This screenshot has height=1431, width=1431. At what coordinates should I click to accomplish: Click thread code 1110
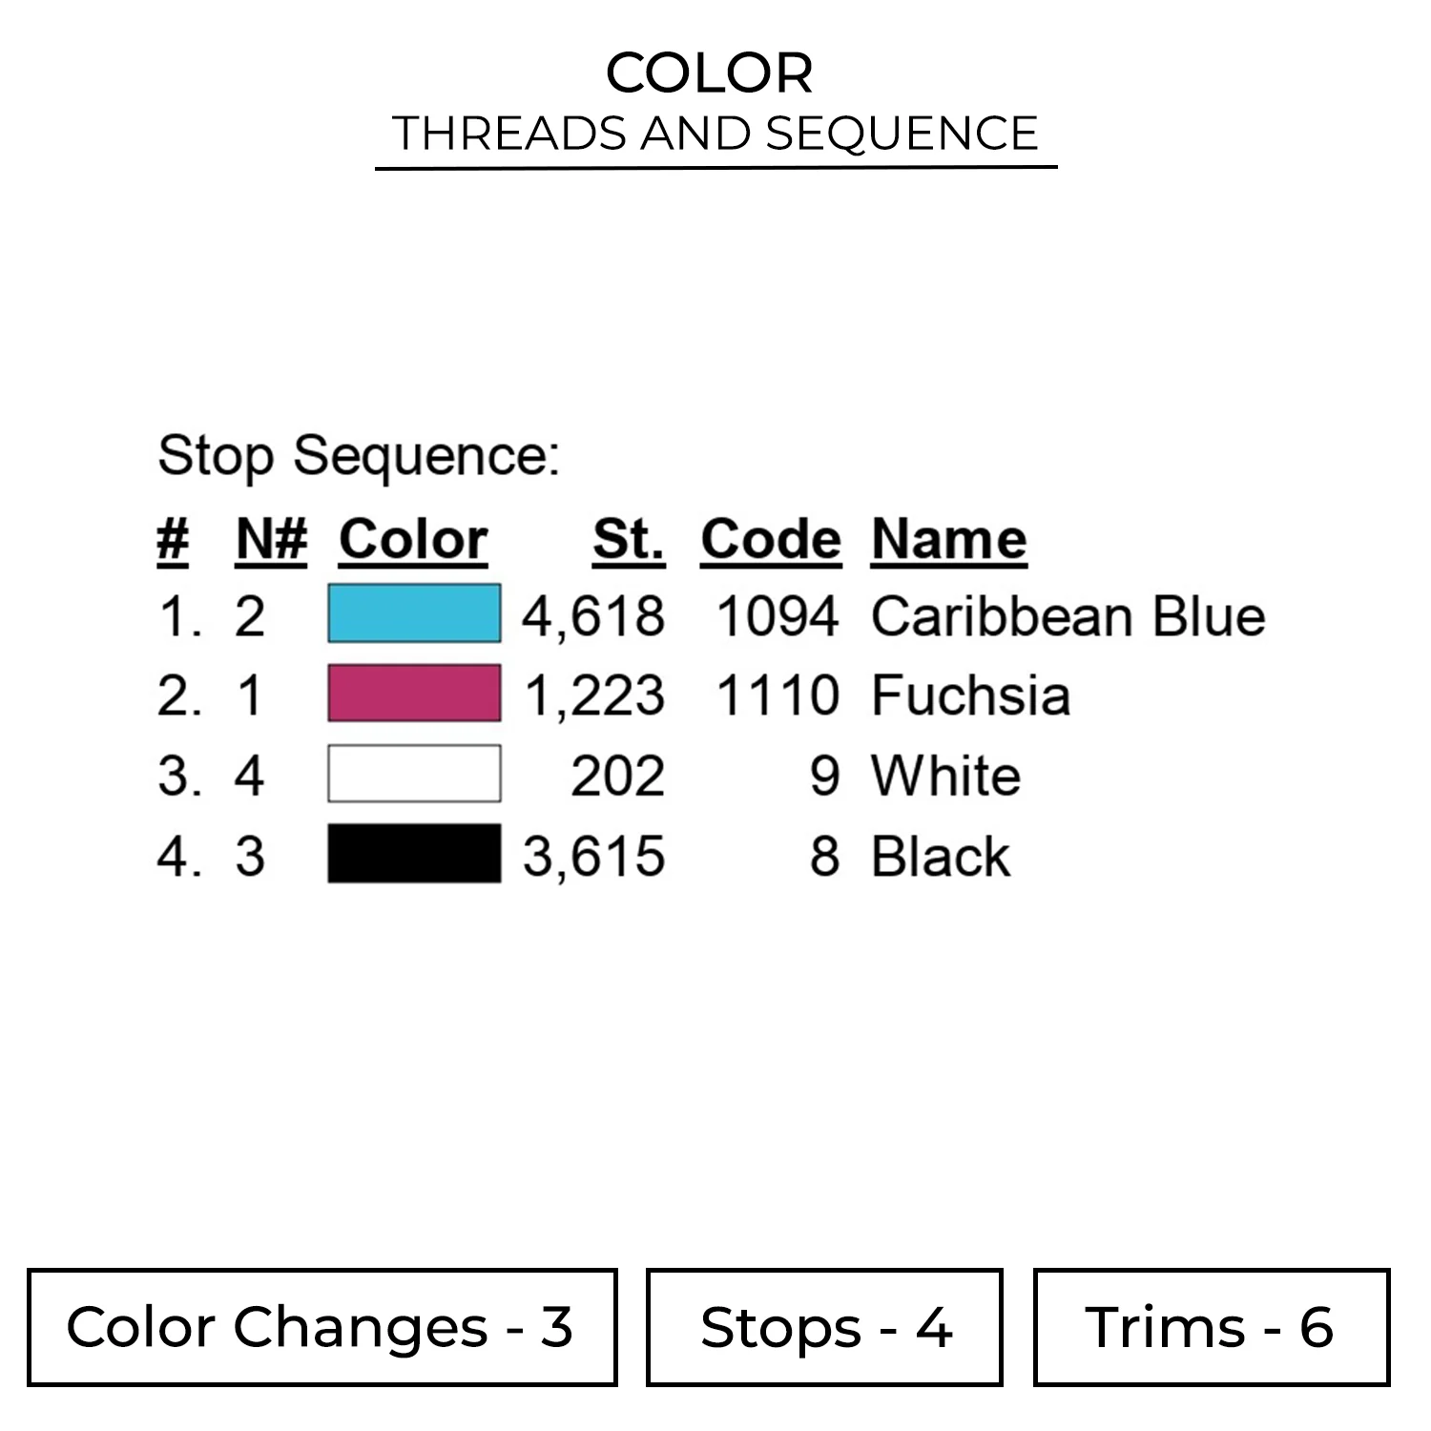coord(778,695)
